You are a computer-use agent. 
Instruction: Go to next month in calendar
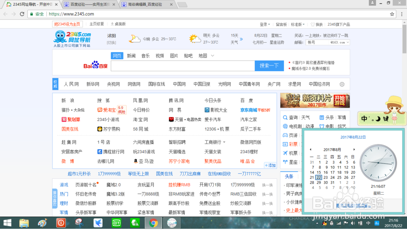coord(354,149)
